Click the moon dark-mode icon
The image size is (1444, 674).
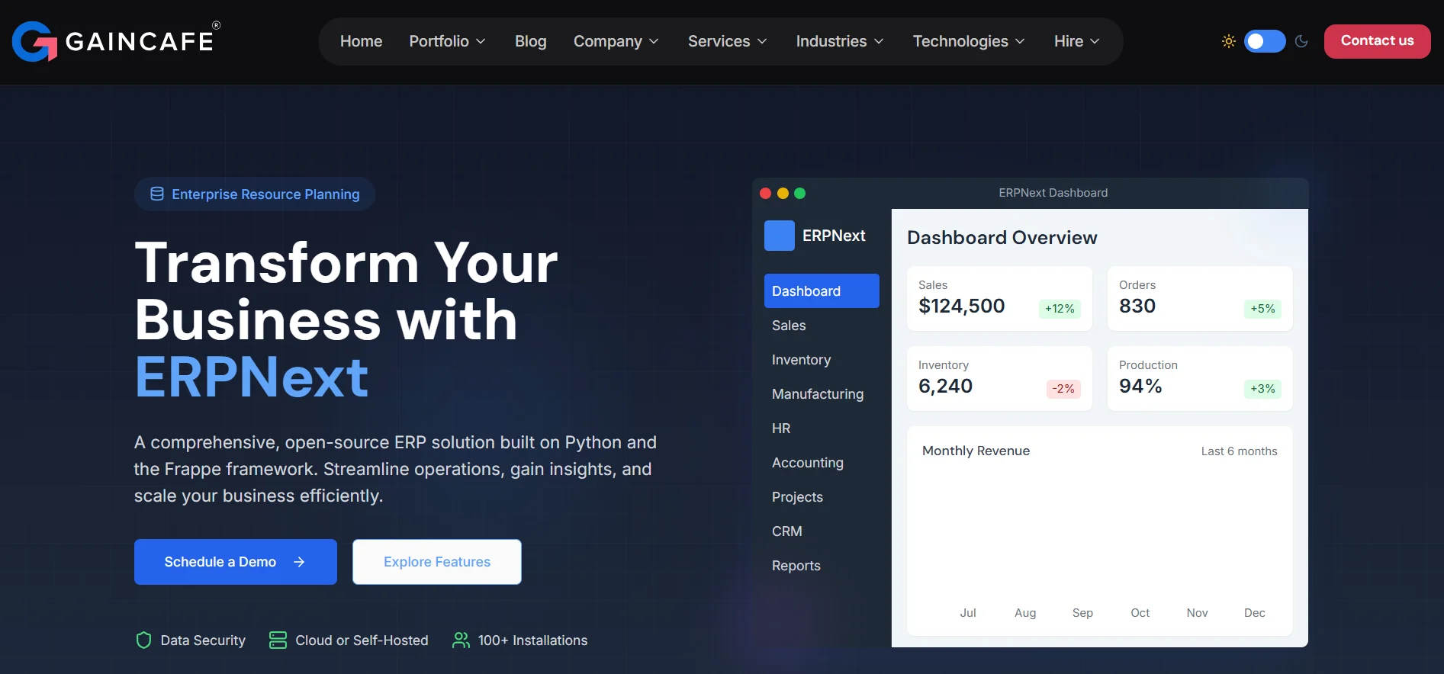1301,41
